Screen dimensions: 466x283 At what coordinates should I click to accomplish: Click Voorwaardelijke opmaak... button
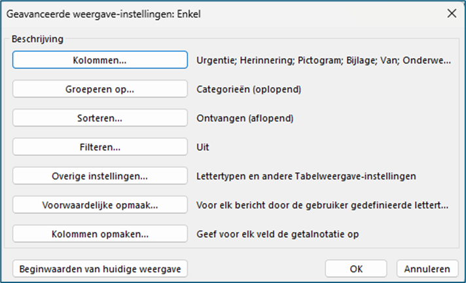click(99, 205)
